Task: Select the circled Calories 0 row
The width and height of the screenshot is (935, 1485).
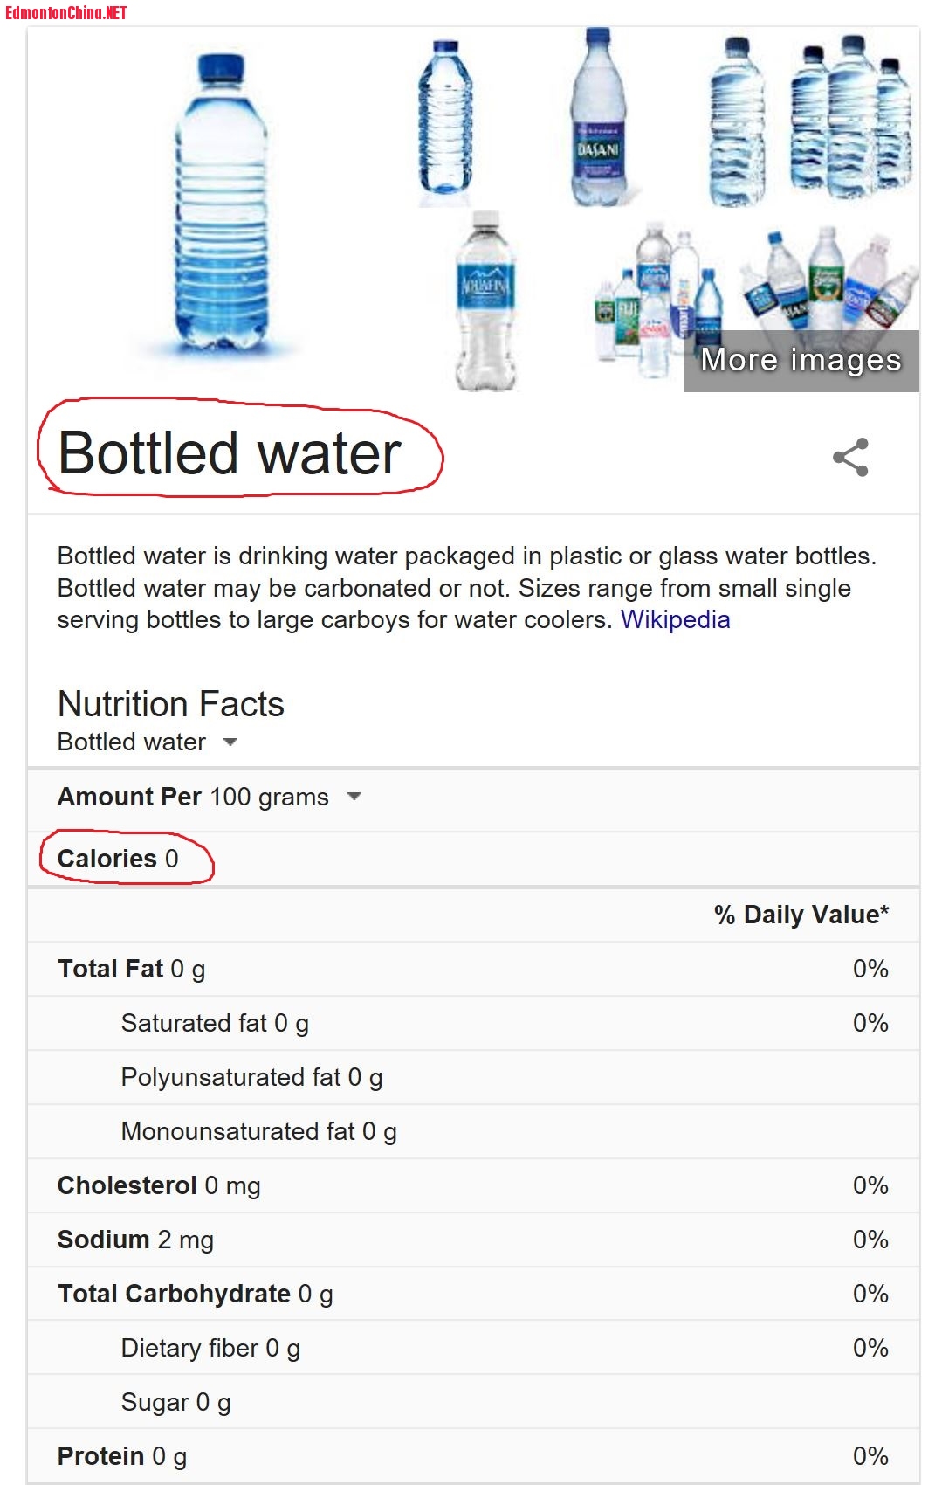Action: click(118, 859)
